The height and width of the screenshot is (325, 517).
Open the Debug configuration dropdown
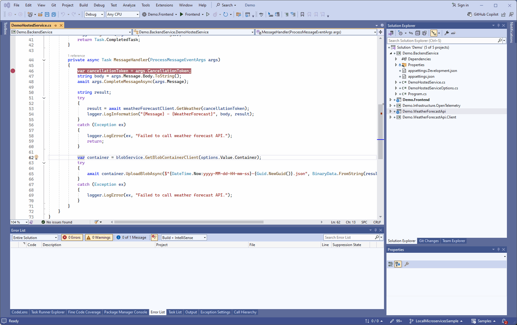[94, 14]
